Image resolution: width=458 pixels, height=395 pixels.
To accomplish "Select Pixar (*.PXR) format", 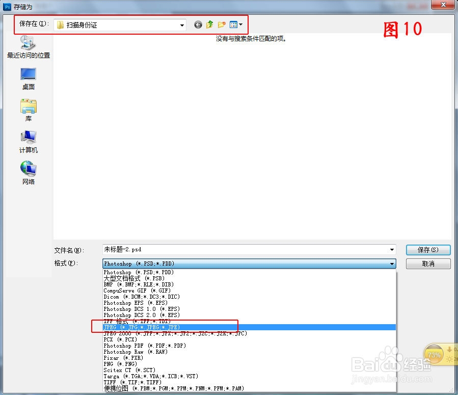I will (250, 358).
